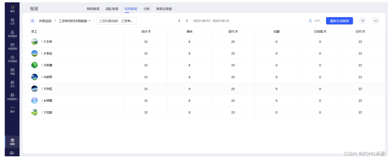Open 考勤 attendance in the sidebar
390x159 pixels.
pos(12,71)
